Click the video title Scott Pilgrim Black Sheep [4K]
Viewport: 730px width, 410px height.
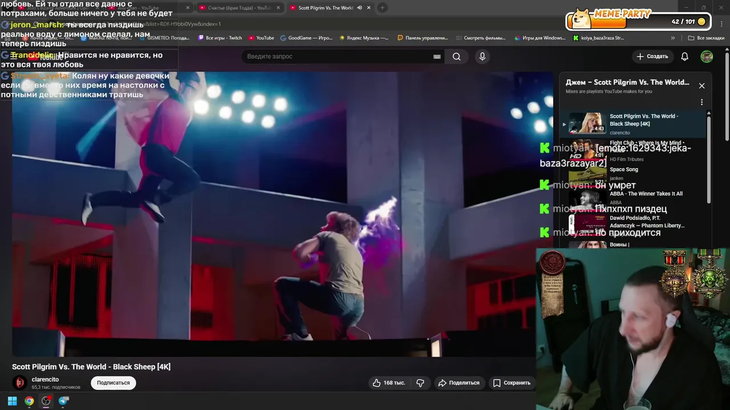click(x=91, y=367)
